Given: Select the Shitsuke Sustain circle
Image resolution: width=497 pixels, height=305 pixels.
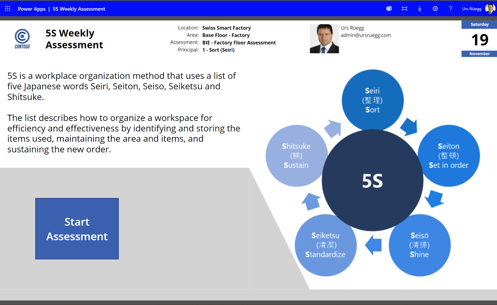Looking at the screenshot, I should coord(297,155).
